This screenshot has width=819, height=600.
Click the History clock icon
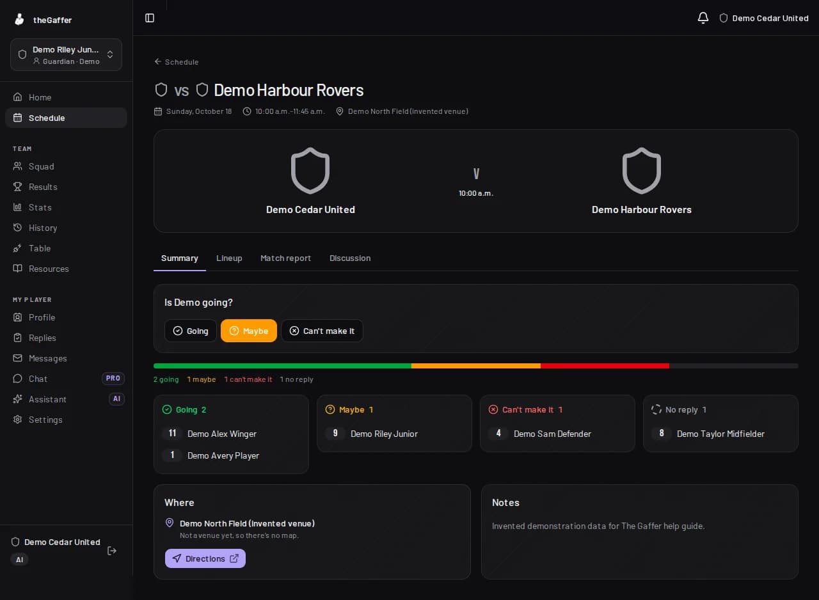[17, 228]
